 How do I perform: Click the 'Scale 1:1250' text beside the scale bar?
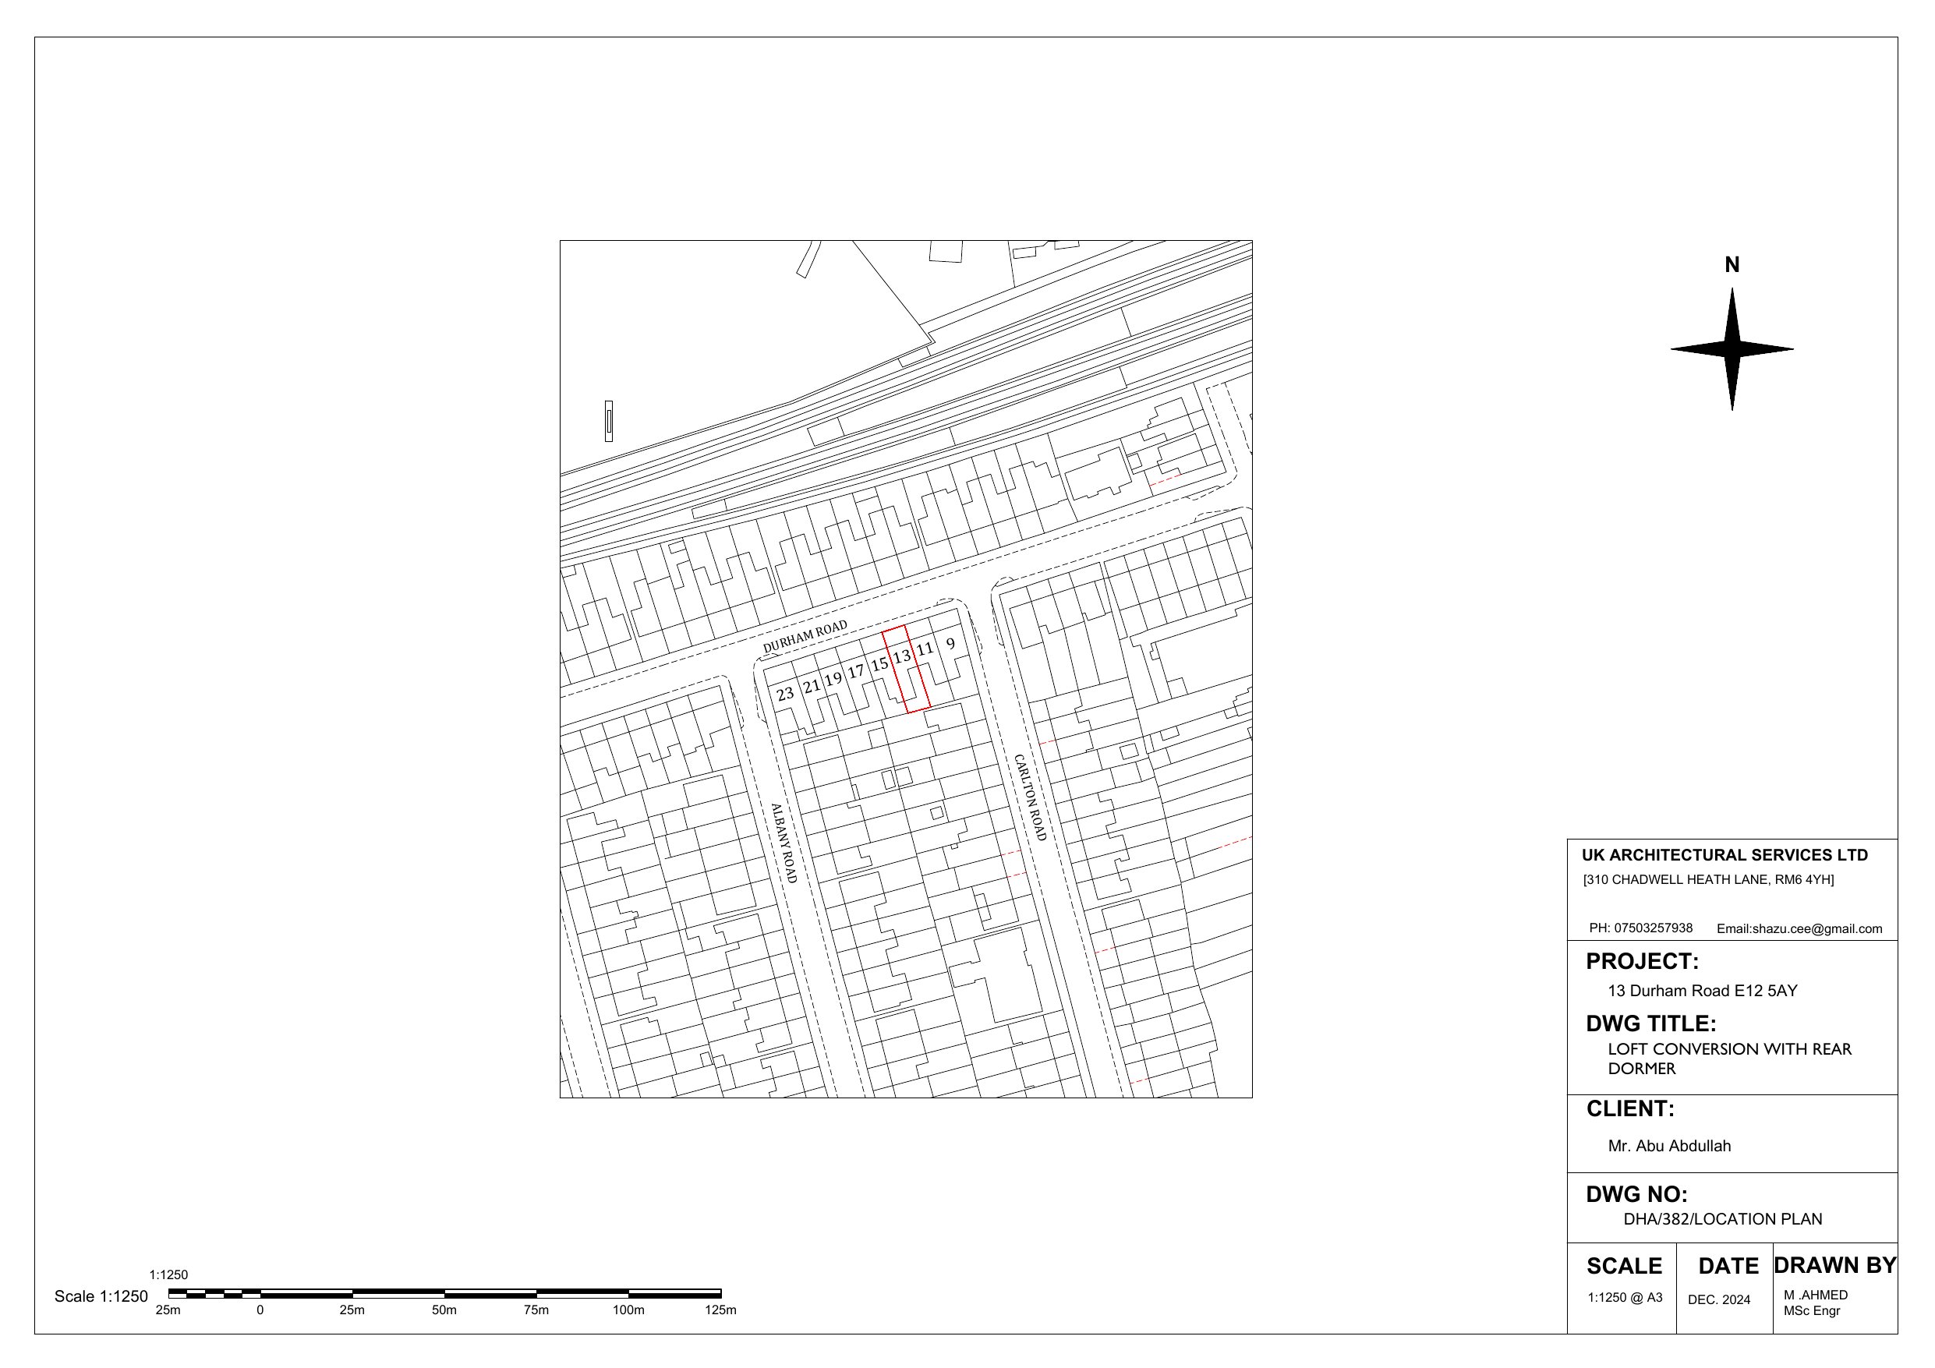(x=101, y=1296)
